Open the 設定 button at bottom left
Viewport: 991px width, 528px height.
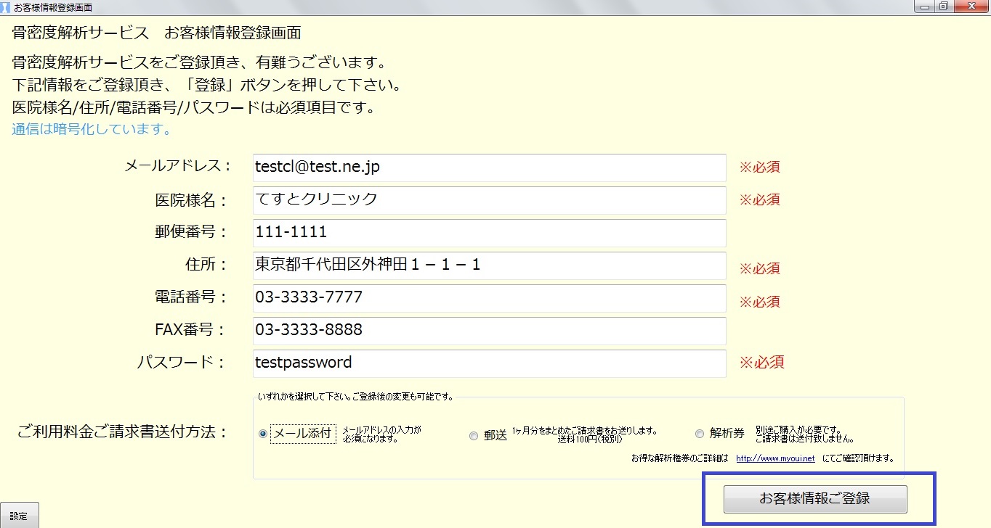click(19, 516)
